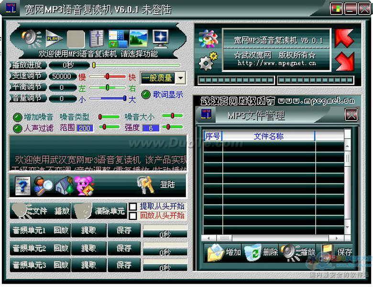
Task: Open help document question mark icon
Action: (22, 186)
